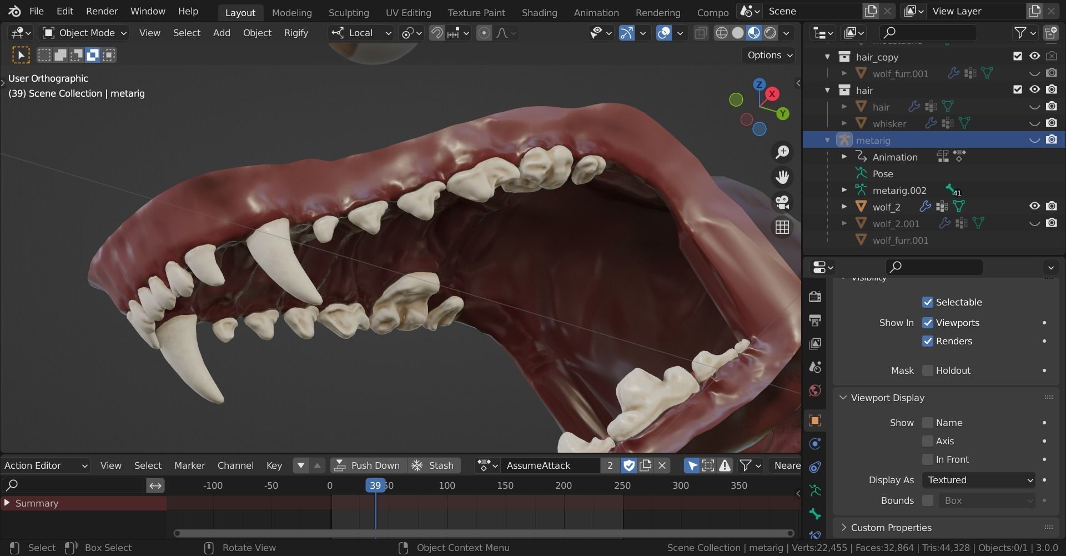Switch perspective/orthographic grid icon
This screenshot has height=556, width=1066.
782,227
